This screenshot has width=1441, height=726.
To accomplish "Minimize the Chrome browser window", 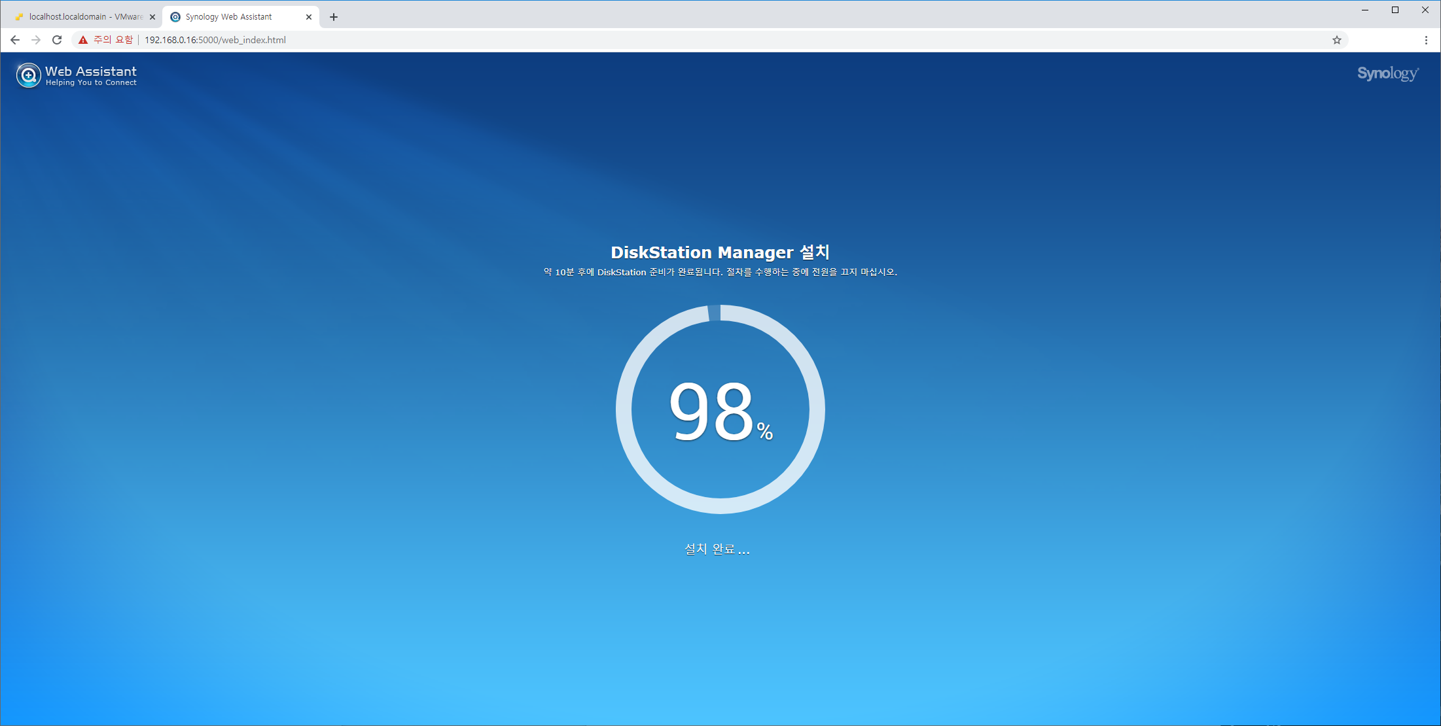I will tap(1365, 10).
